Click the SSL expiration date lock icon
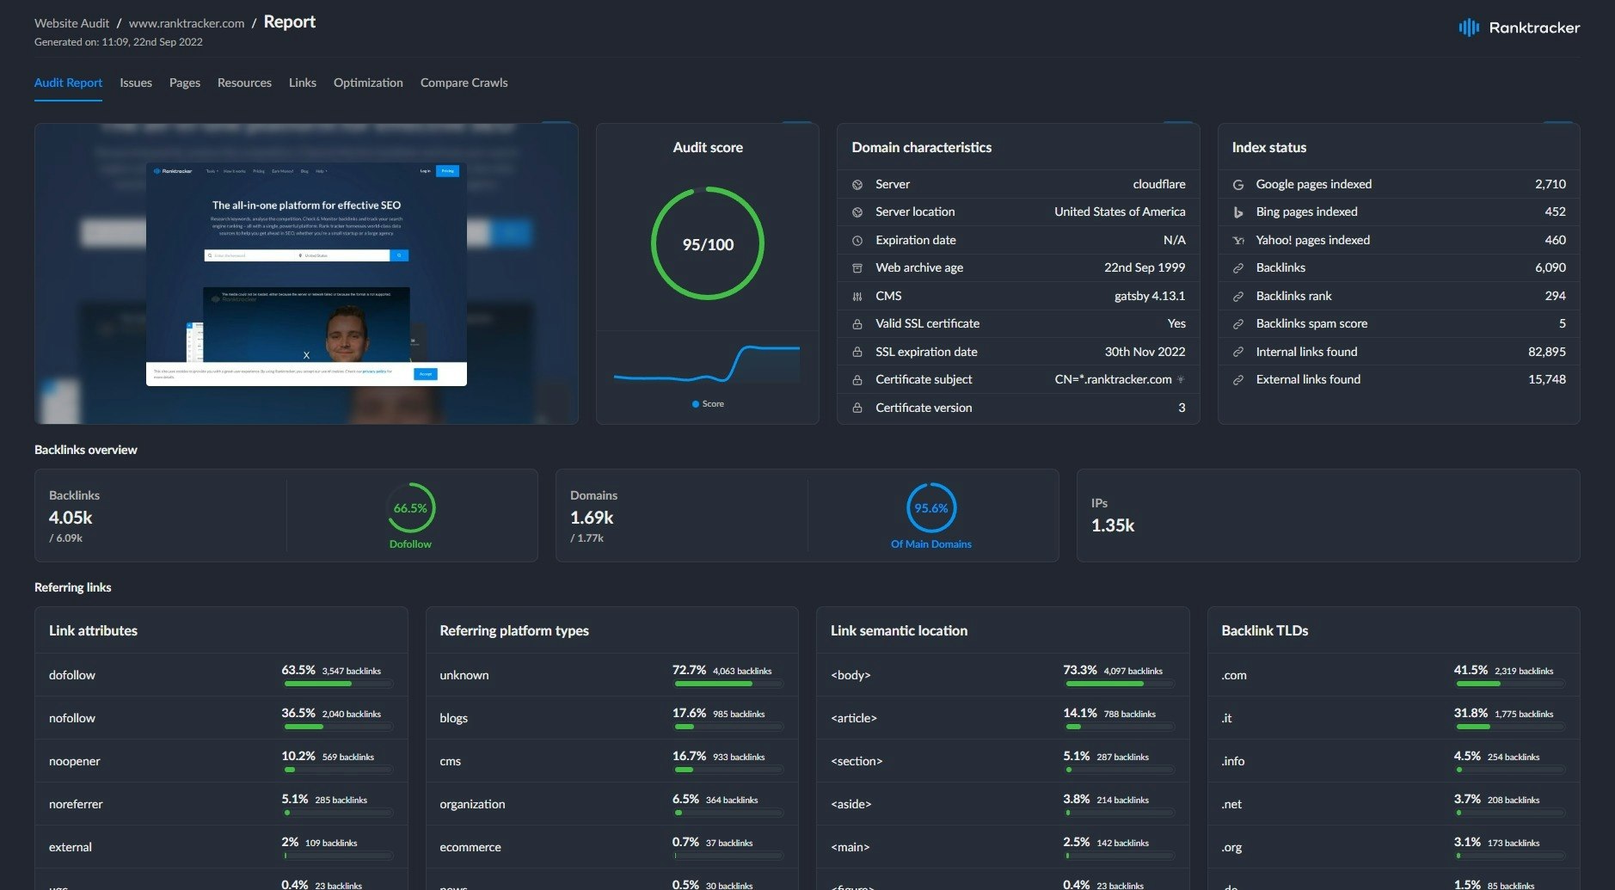1615x890 pixels. pos(857,353)
